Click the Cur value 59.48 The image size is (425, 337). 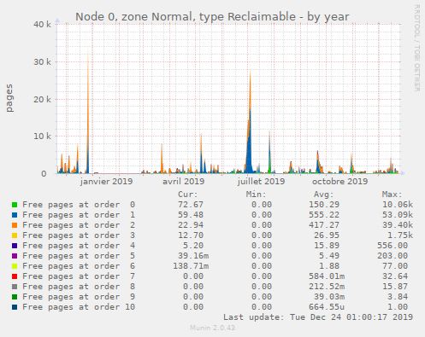(x=191, y=215)
